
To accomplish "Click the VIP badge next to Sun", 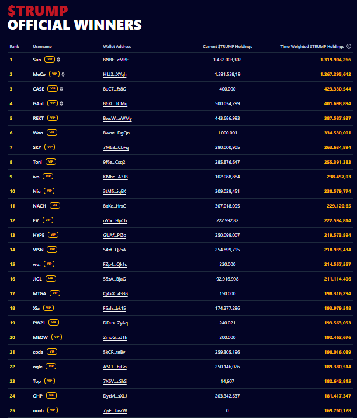I will pos(50,60).
